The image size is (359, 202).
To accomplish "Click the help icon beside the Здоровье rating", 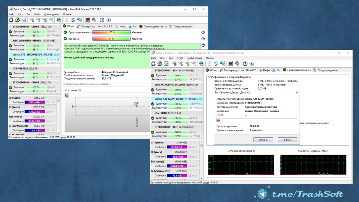I will point(203,39).
